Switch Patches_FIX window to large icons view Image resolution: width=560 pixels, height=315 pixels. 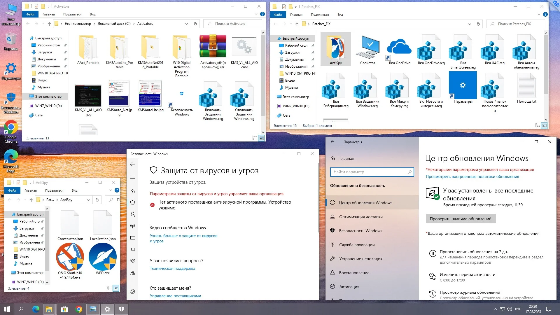[x=544, y=125]
